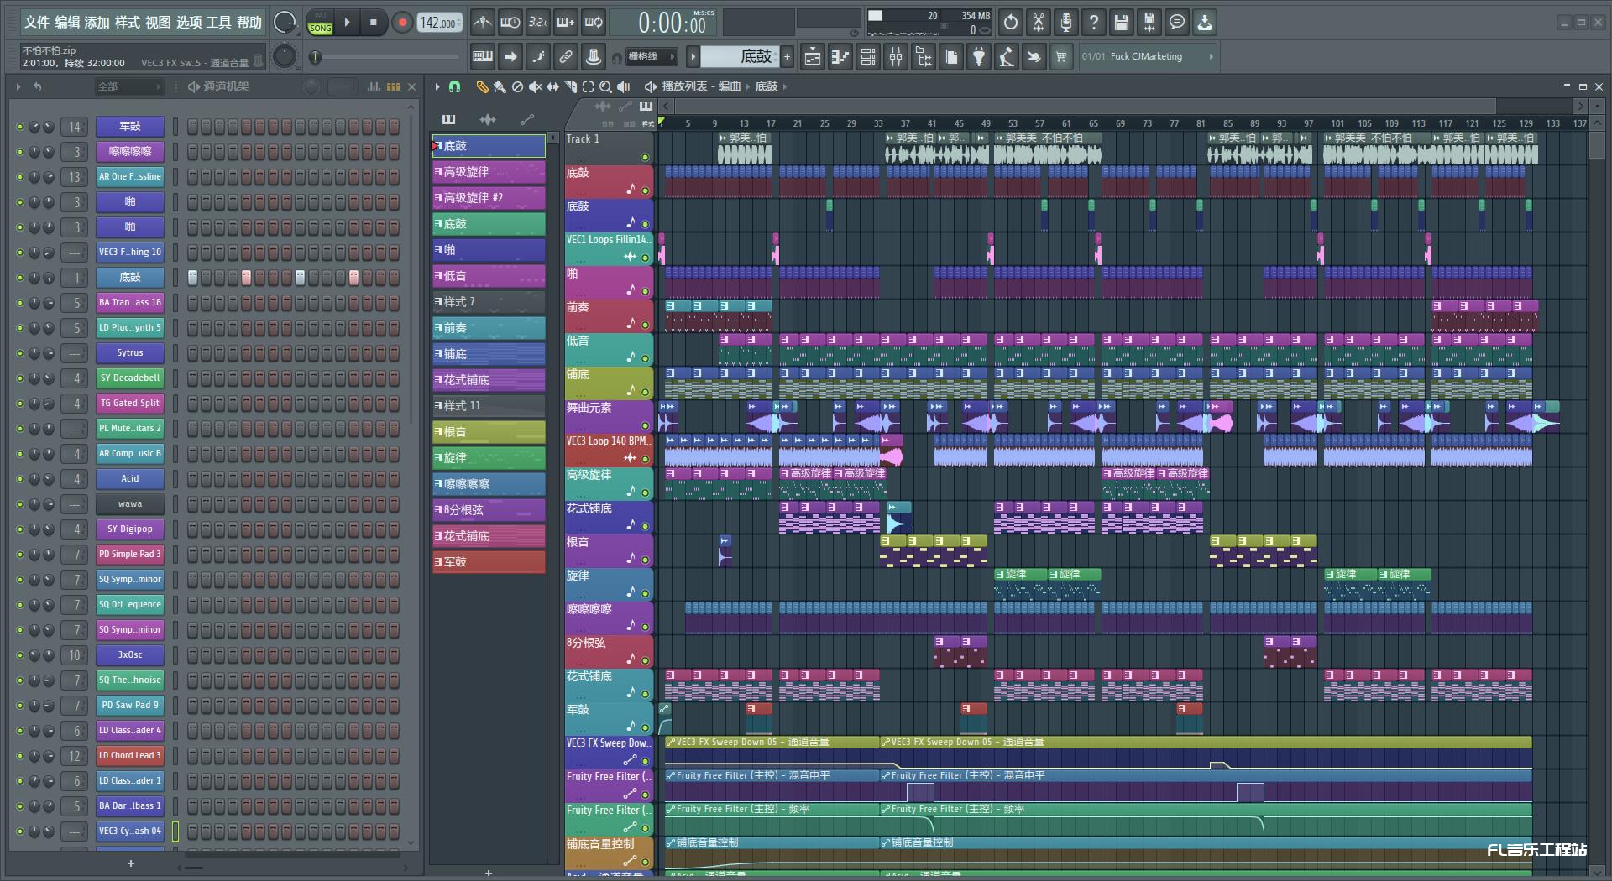Toggle the VEC3 Cy..ash 04 channel selector
The height and width of the screenshot is (881, 1612).
(175, 831)
